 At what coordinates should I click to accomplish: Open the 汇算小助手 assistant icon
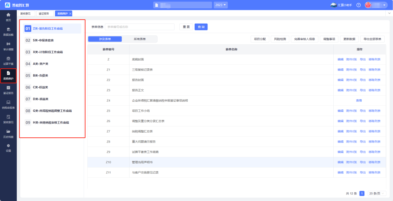click(x=333, y=5)
